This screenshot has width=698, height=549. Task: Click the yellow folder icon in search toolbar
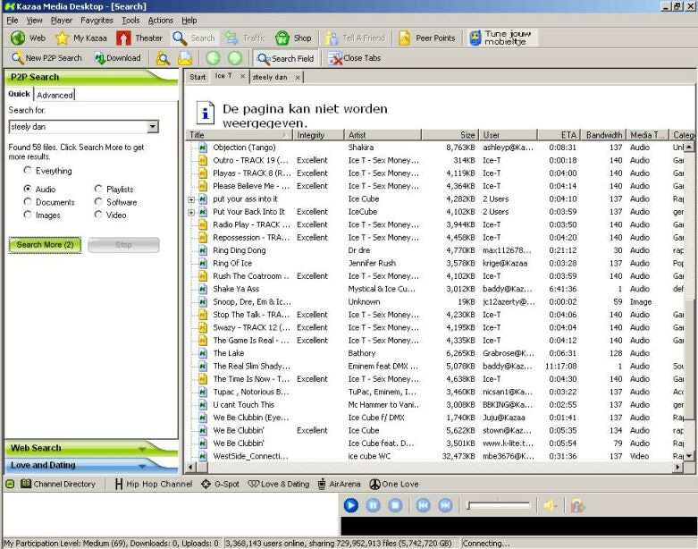tap(185, 58)
